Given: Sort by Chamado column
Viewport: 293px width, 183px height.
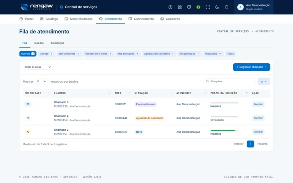Looking at the screenshot, I should (82, 93).
